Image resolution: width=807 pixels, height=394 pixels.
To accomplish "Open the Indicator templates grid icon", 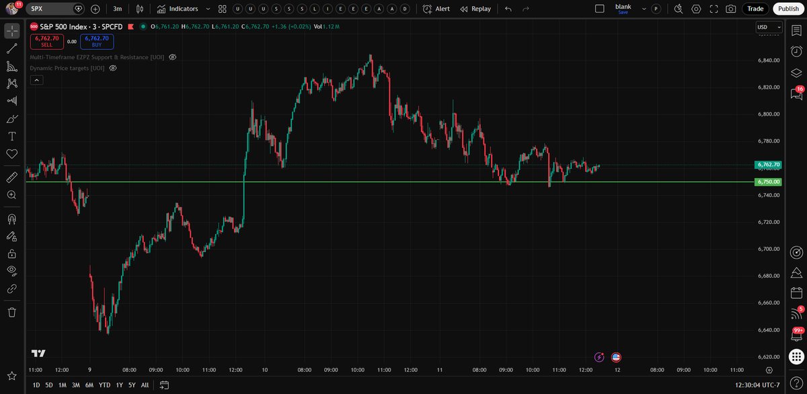I will pos(223,9).
